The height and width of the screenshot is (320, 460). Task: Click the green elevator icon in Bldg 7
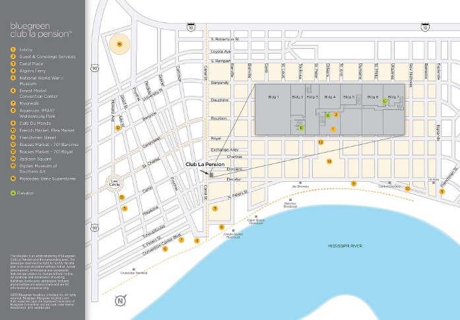coord(385,101)
